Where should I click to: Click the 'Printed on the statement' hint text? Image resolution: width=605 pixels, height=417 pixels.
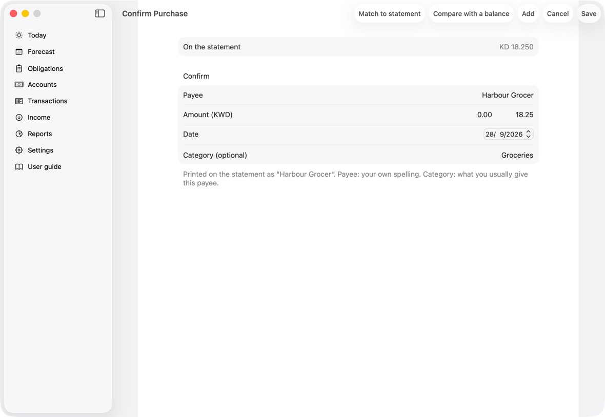355,179
